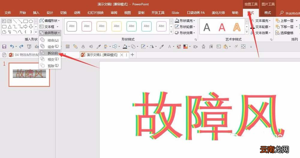Switch to 图片工具 格式 tab
300x158 pixels.
click(268, 13)
